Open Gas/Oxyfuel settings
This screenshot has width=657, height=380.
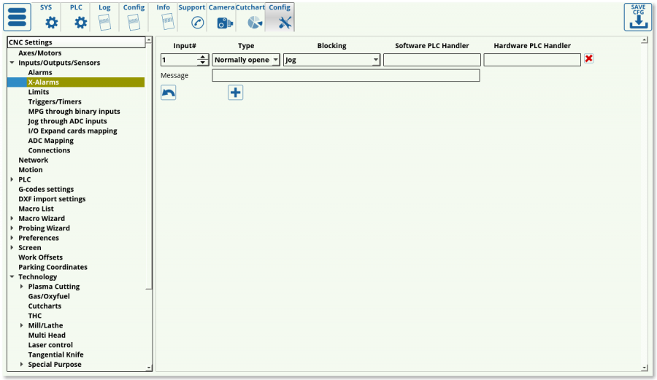pyautogui.click(x=49, y=296)
